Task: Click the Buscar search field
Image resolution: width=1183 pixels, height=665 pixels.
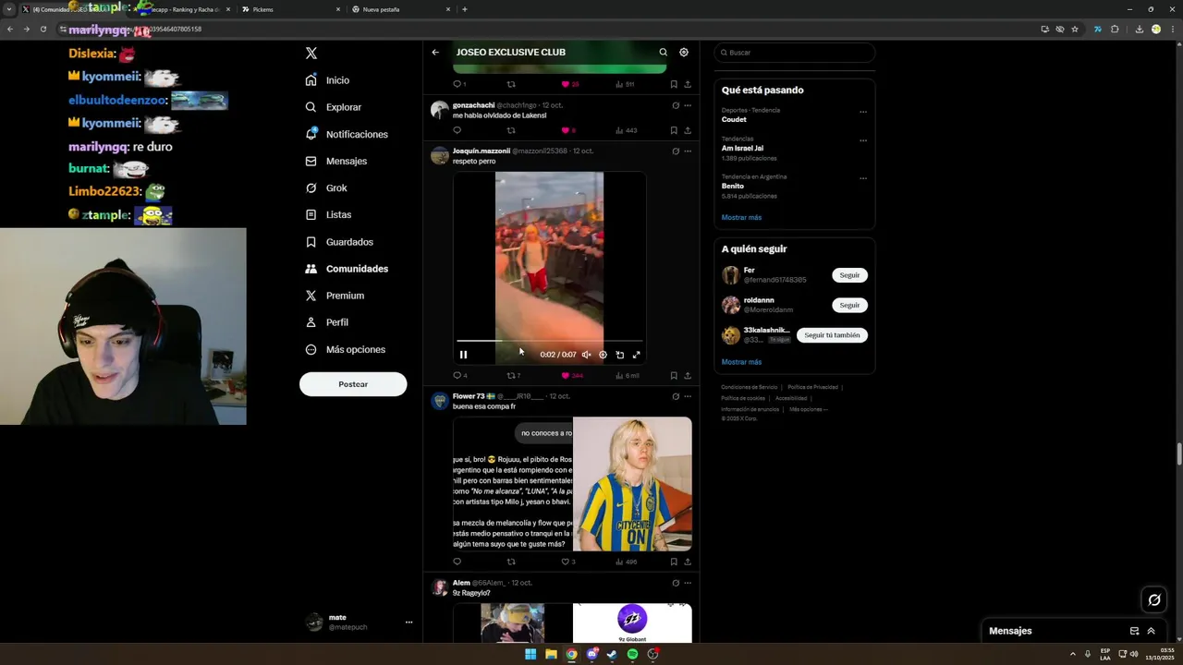Action: point(795,53)
